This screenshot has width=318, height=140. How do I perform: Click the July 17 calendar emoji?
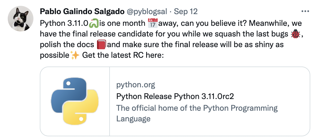coord(153,23)
